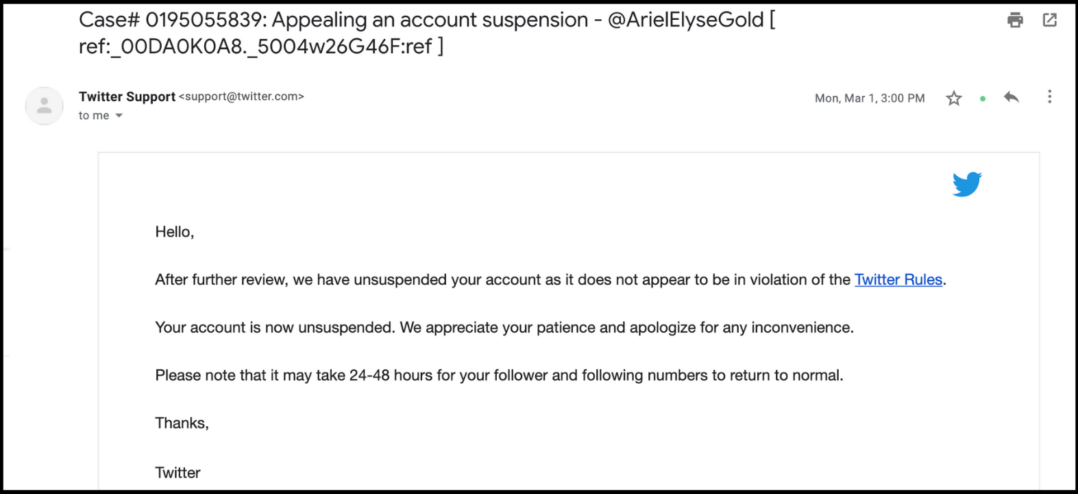Click the '24-48 hours' notice paragraph
The width and height of the screenshot is (1078, 494).
pos(498,376)
